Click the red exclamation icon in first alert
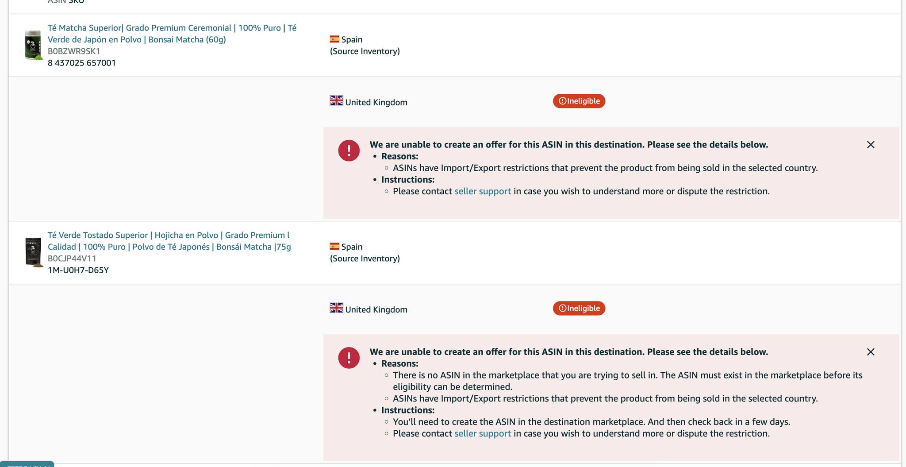 coord(349,151)
